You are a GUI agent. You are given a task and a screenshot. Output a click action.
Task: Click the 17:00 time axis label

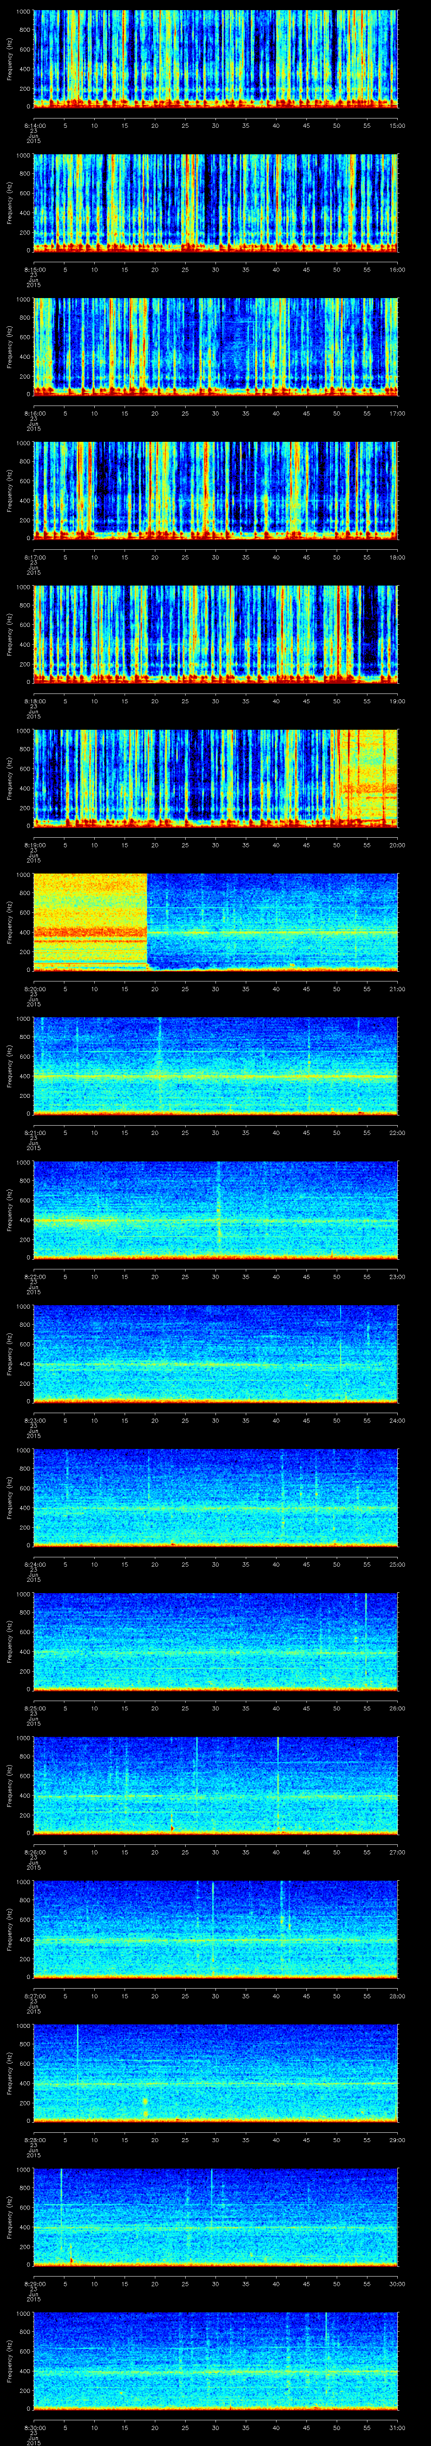[398, 413]
